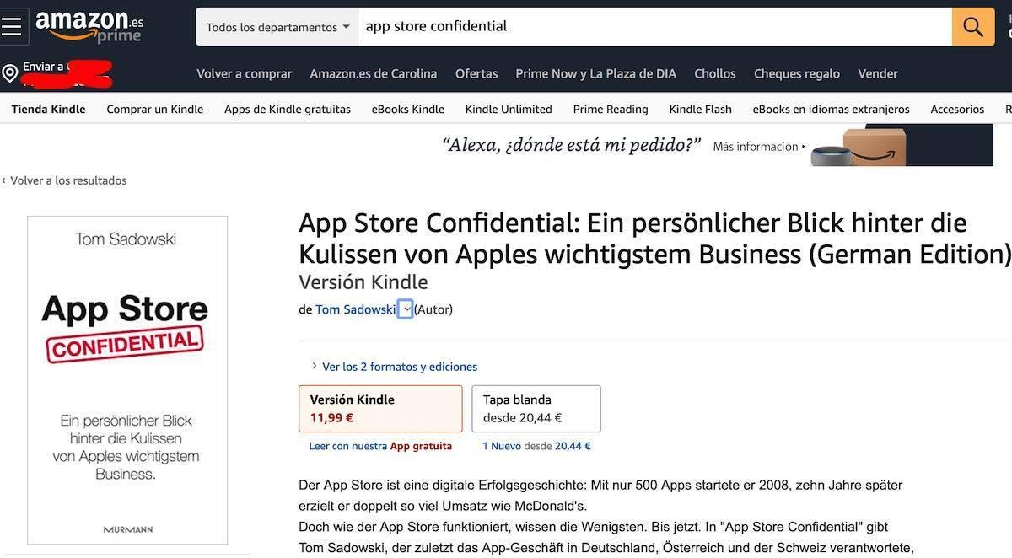Open the 'Todos los departamentos' dropdown
The image size is (1012, 558).
click(x=277, y=27)
